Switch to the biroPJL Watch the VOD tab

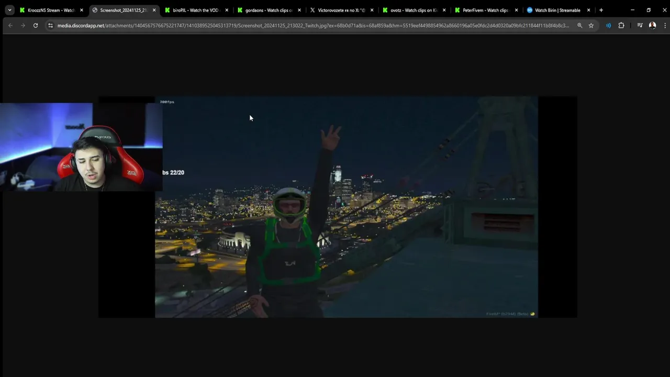(x=196, y=10)
